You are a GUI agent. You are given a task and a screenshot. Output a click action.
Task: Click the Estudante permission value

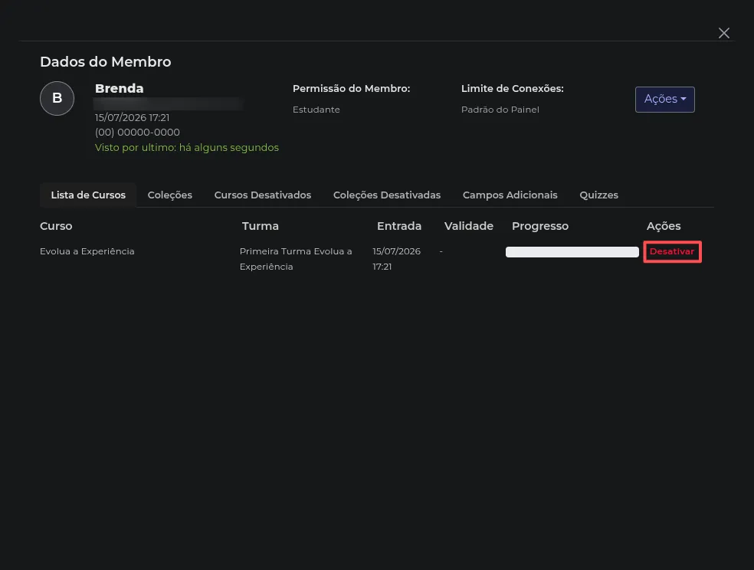(x=316, y=110)
